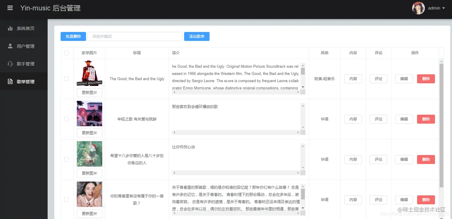Screen dimensions: 452x219
Task: Select the 年轻之歌 有关爱与挑衅 row checkbox
Action: click(66, 119)
